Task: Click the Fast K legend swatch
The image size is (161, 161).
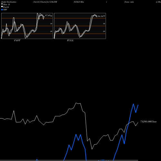Action: click(2, 7)
